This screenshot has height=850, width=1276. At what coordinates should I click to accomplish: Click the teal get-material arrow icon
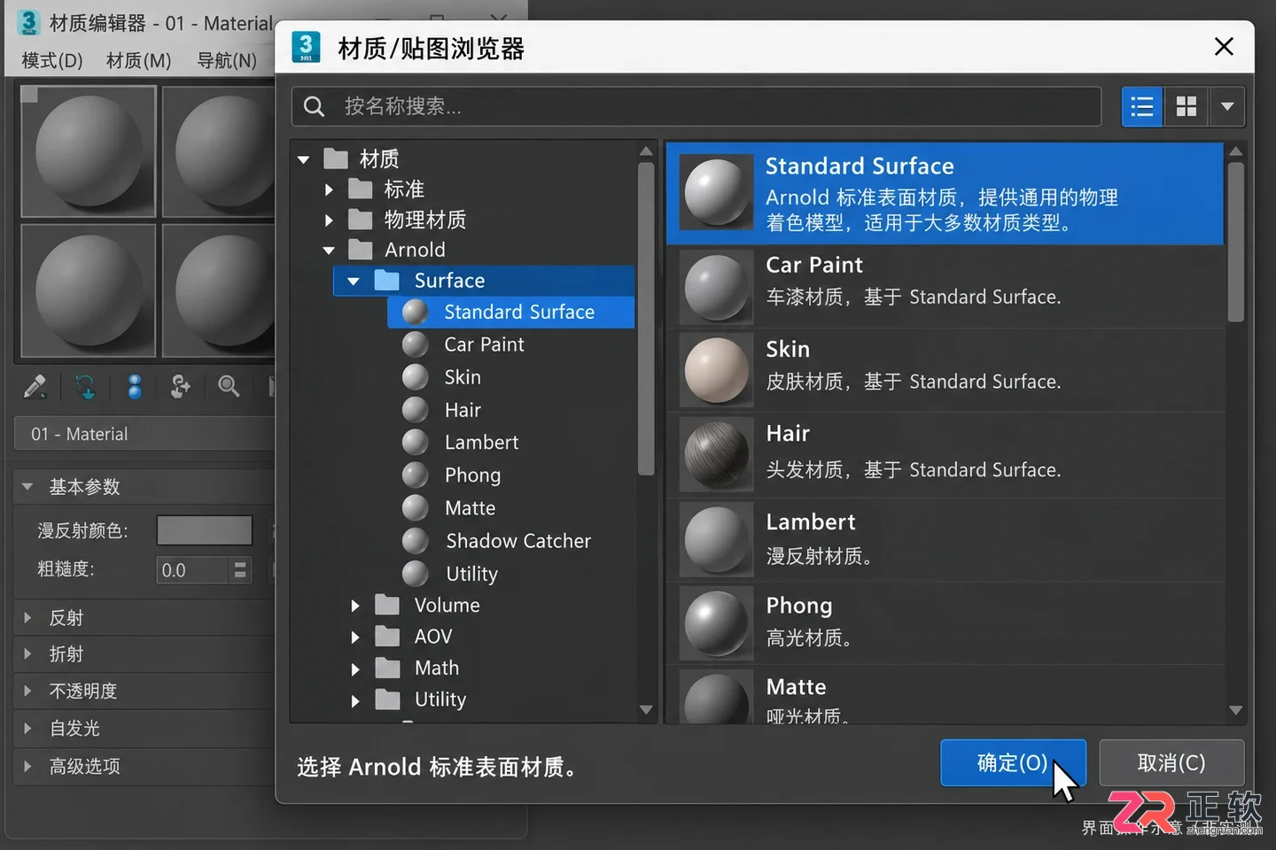86,387
